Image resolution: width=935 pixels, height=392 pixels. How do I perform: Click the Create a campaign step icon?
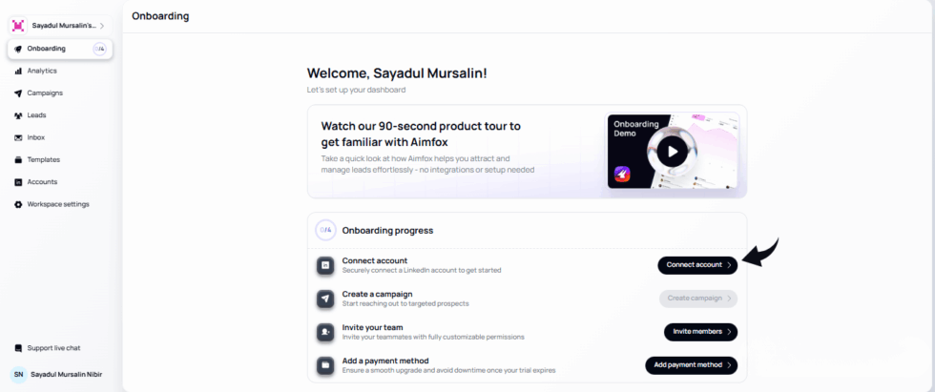point(325,299)
